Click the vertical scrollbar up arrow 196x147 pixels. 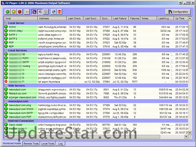[190, 18]
